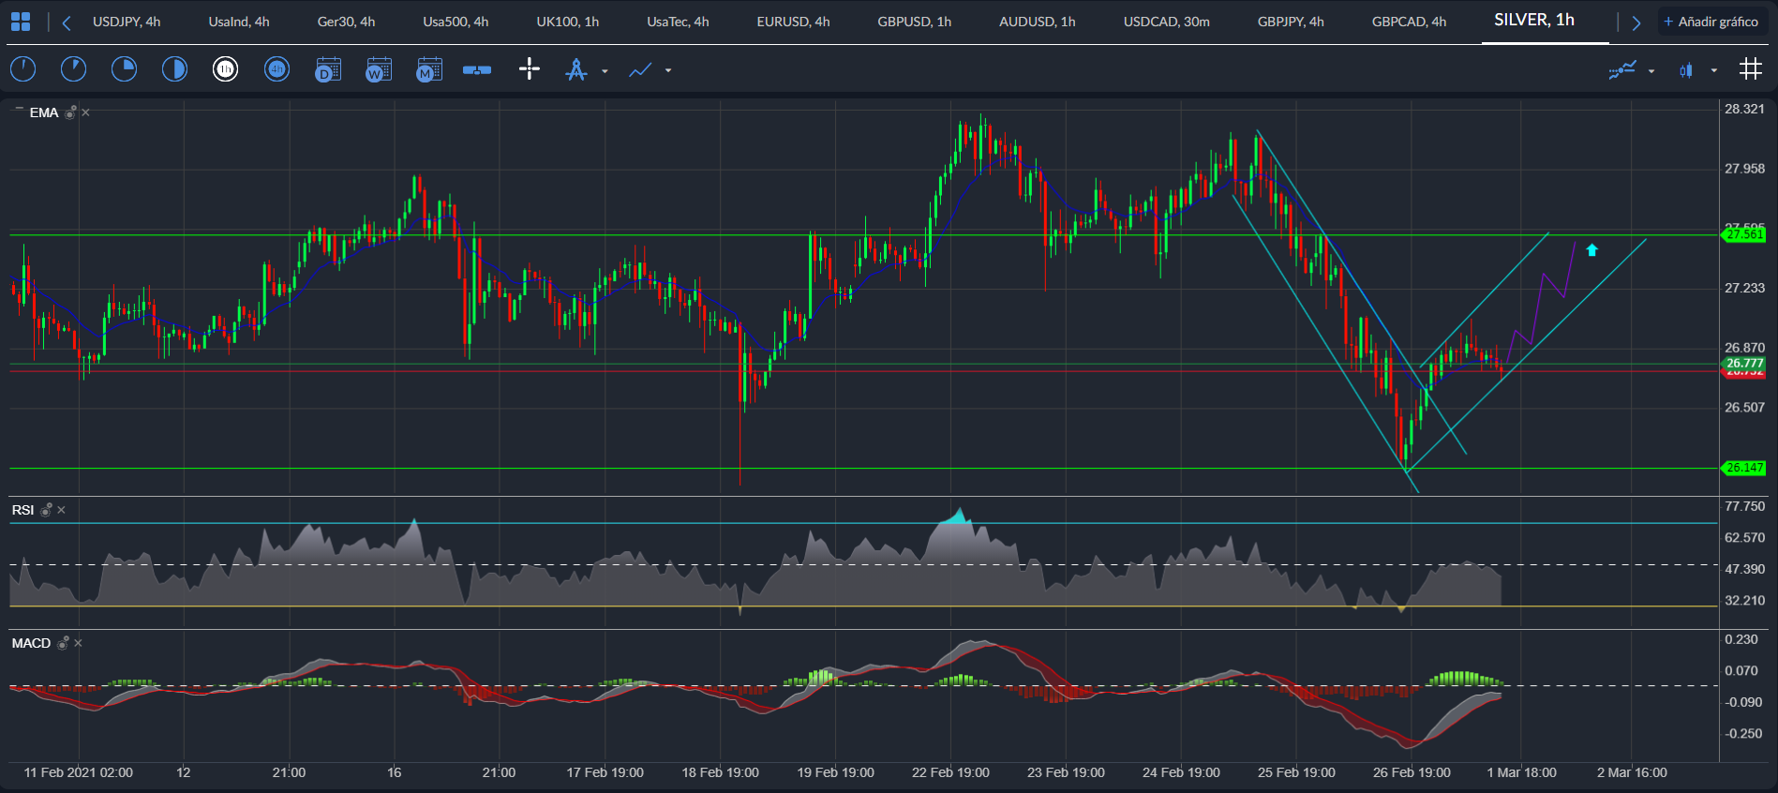Viewport: 1778px width, 793px height.
Task: Choose the monthly timeframe calendar icon
Action: pyautogui.click(x=428, y=69)
